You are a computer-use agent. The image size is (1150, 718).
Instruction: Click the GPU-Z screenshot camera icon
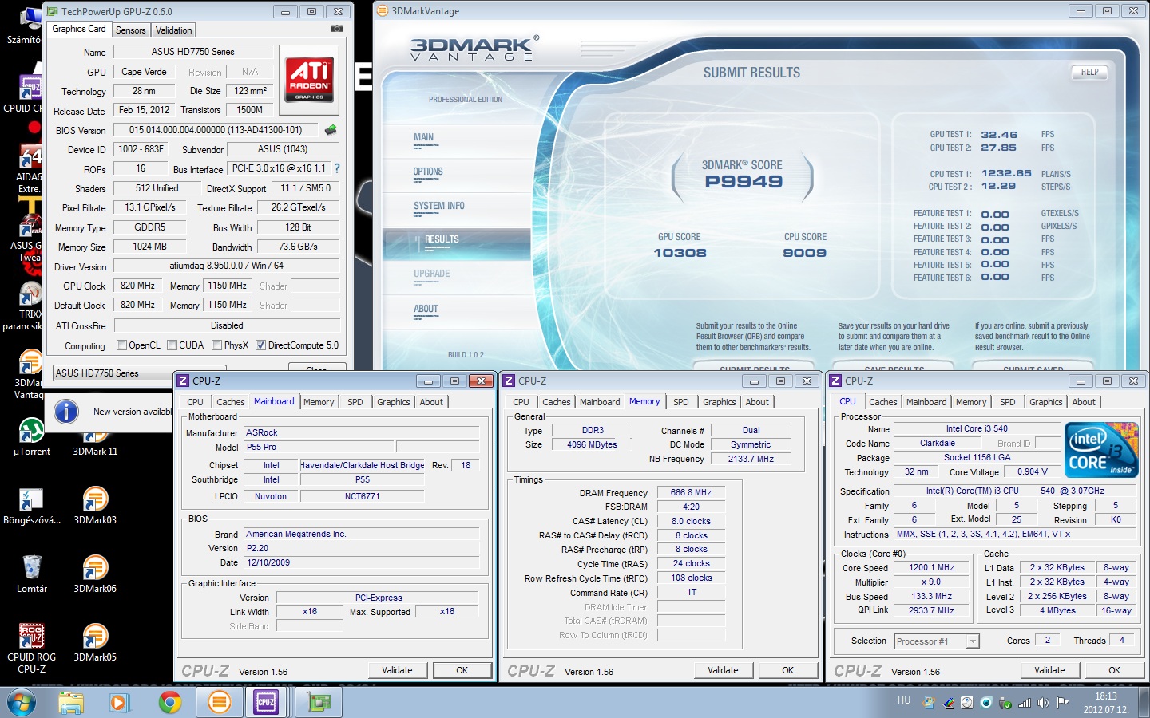point(337,29)
